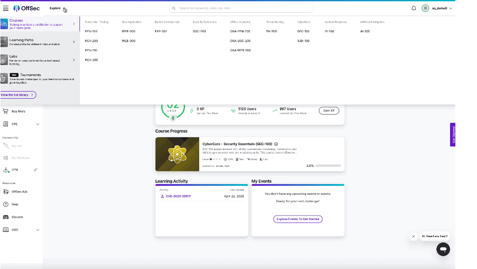Click the VPN download icon
Viewport: 477px width, 269px height.
(x=6, y=170)
